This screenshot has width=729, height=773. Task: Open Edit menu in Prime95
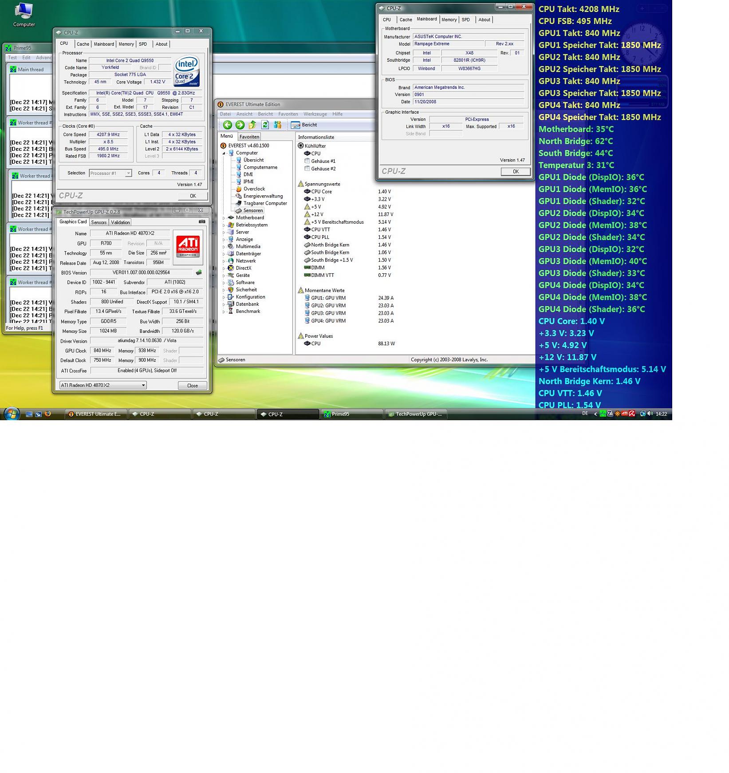(x=27, y=58)
